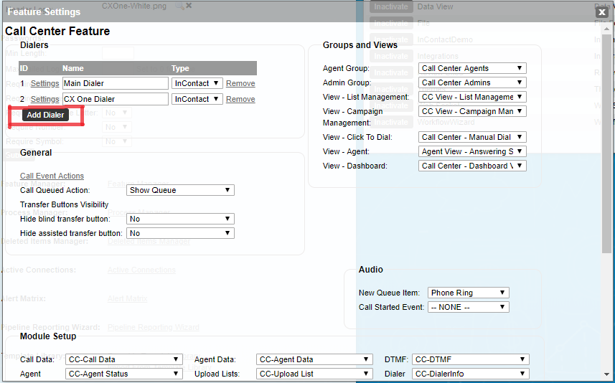Edit the CX One Dialer name field
Viewport: 615px width, 383px height.
pos(116,99)
